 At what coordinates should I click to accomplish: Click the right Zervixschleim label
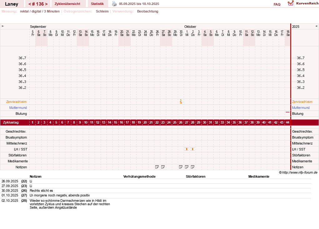click(x=302, y=102)
